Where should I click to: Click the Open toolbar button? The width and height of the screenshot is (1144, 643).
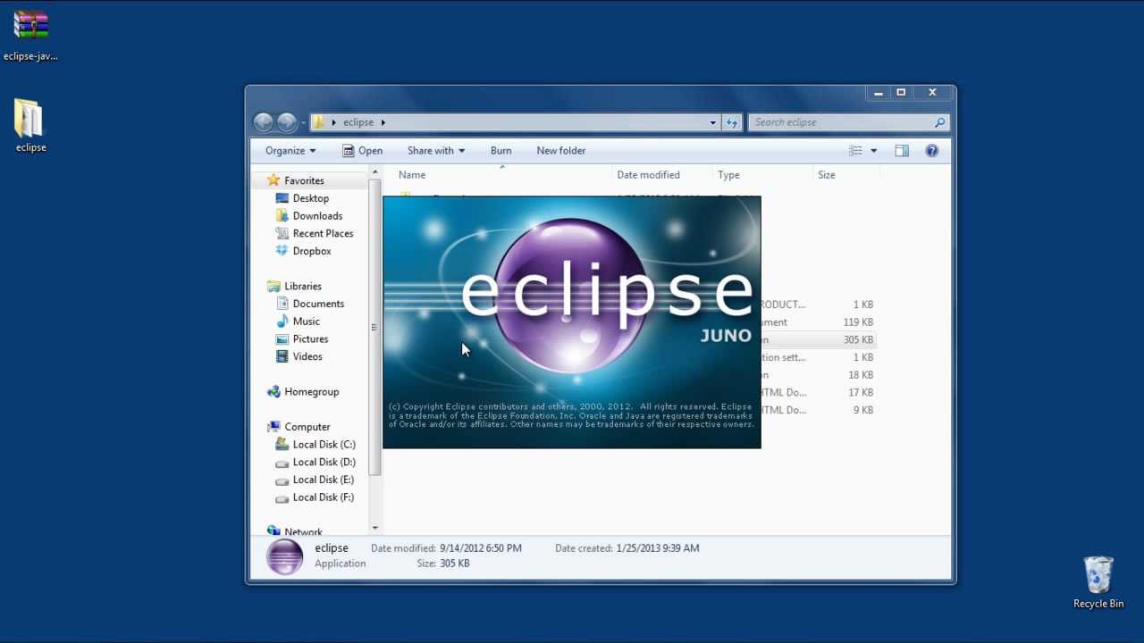[362, 151]
